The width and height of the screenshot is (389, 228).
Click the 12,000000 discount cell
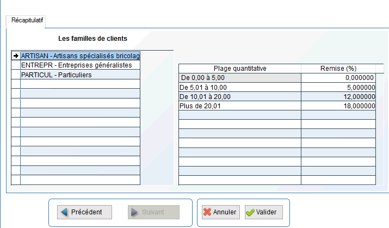338,96
